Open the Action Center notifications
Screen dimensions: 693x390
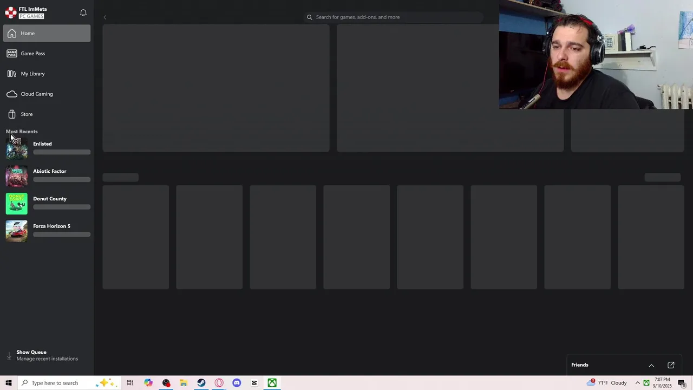682,383
